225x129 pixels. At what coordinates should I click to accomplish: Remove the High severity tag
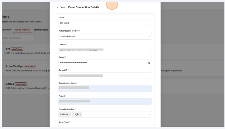tap(80, 114)
